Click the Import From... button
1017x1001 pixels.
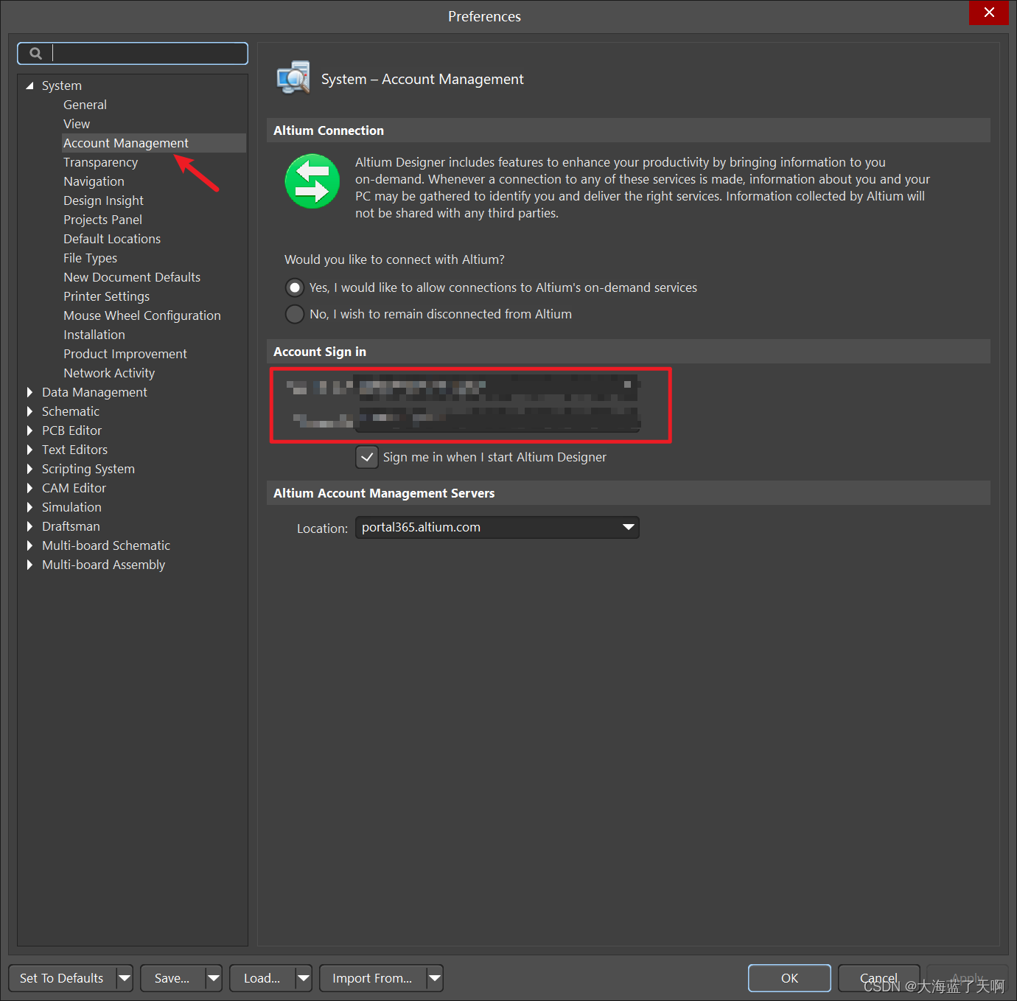[x=372, y=978]
